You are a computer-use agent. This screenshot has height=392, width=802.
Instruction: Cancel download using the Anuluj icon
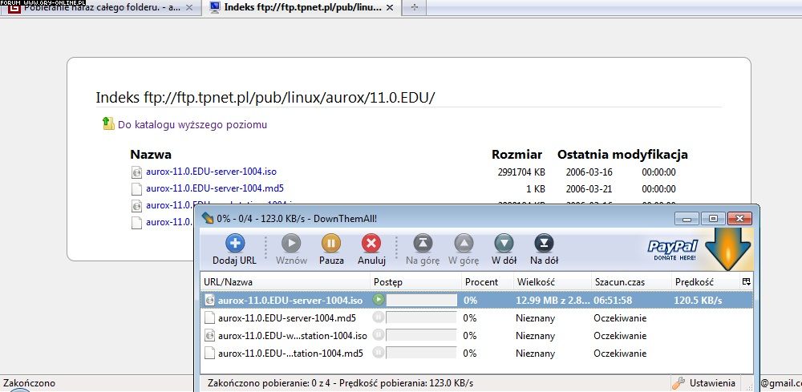[371, 244]
